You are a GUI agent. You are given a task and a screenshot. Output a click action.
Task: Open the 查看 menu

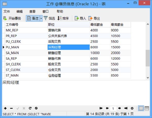(x=32, y=11)
